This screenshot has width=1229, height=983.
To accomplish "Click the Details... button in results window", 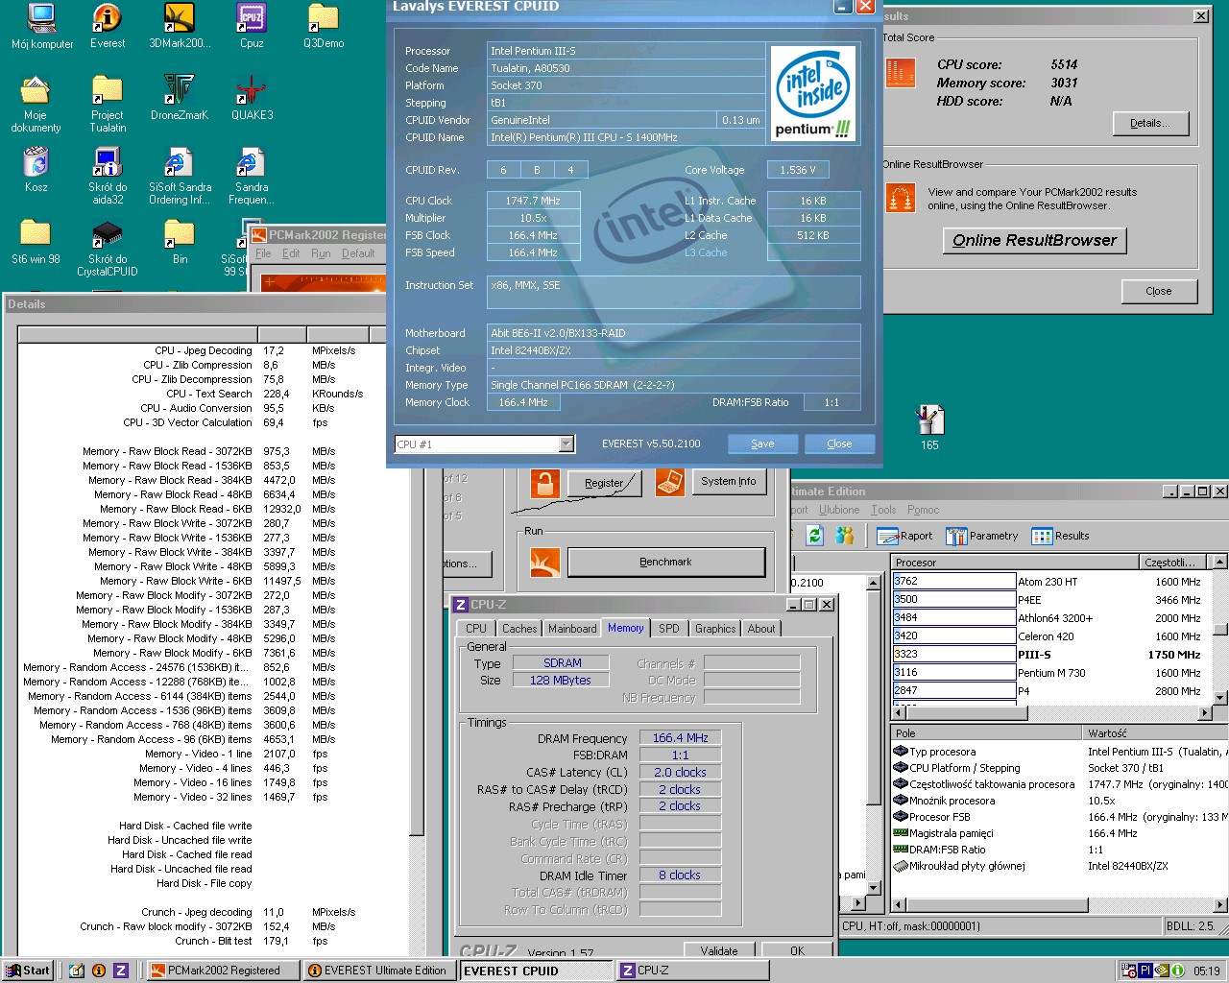I will 1150,123.
